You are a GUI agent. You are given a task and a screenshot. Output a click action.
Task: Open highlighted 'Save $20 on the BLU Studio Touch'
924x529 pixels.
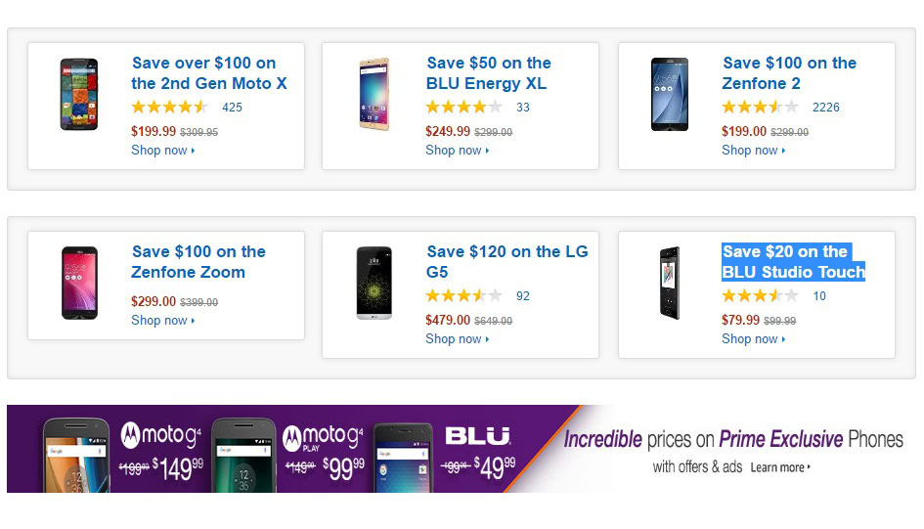pos(793,262)
